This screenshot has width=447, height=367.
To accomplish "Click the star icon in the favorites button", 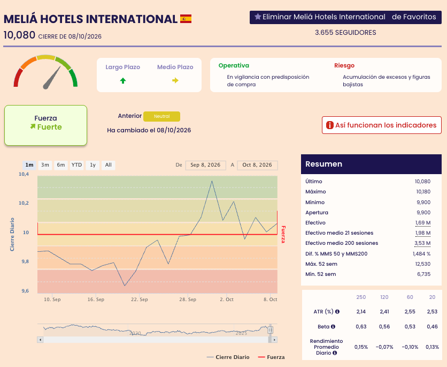I will (x=258, y=17).
